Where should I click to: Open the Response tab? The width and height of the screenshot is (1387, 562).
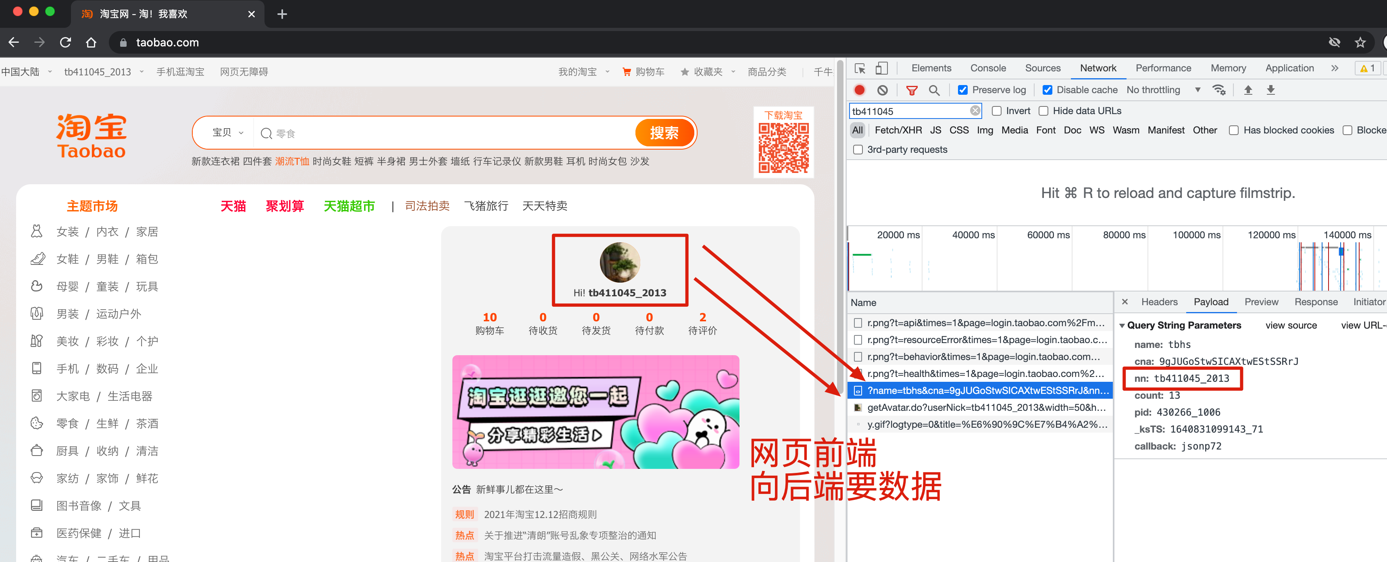pos(1316,302)
